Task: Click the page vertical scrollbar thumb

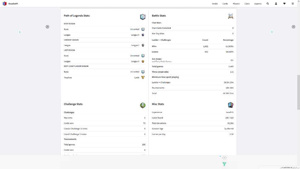Action: pos(298,92)
